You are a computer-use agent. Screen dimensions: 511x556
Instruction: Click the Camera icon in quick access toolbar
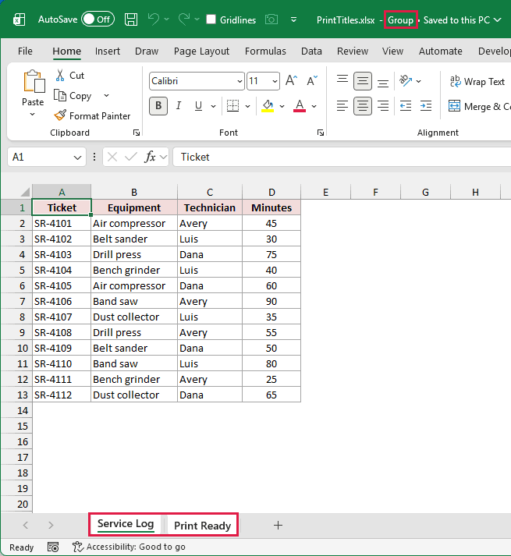(271, 19)
